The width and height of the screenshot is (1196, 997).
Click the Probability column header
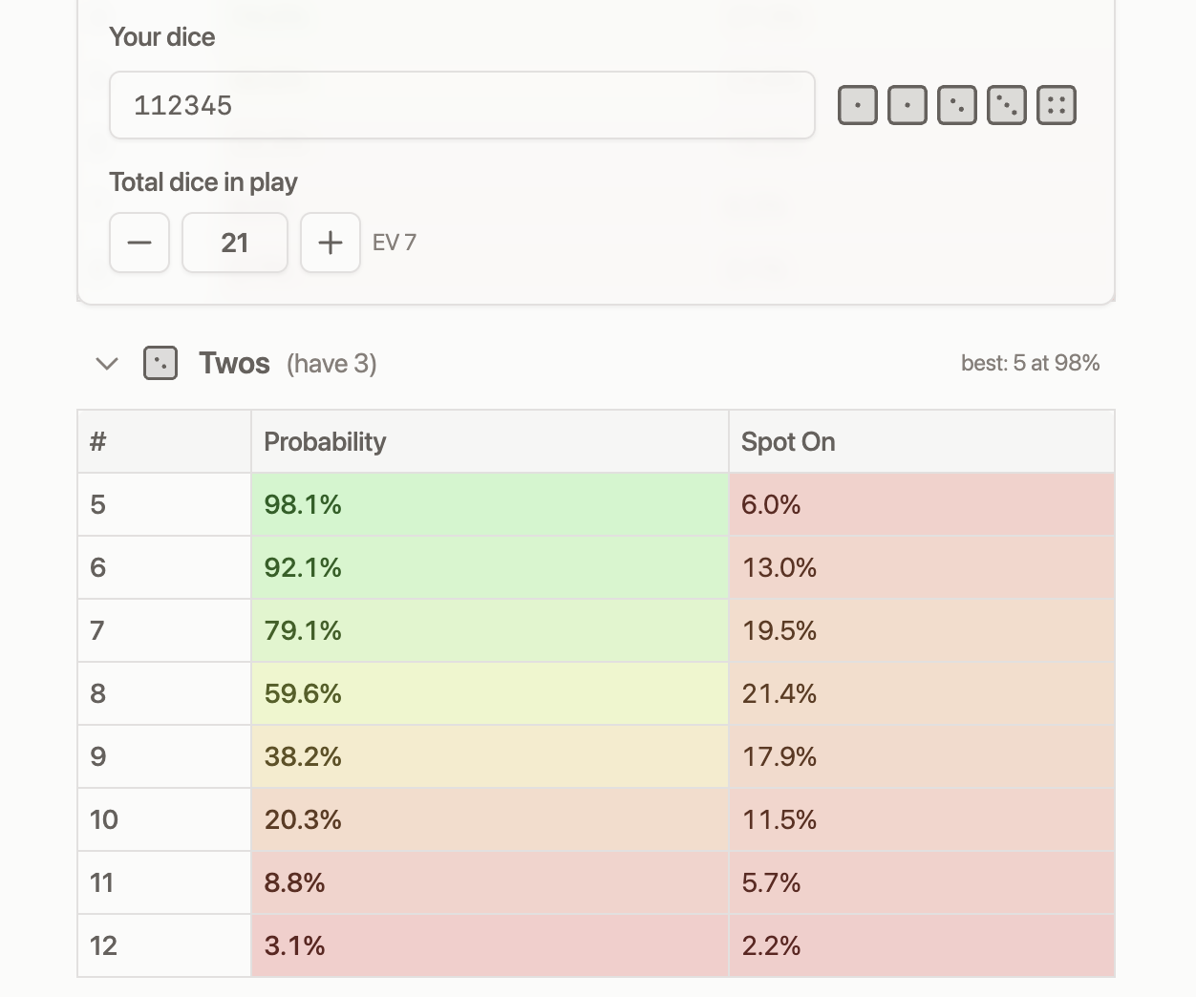(x=325, y=442)
